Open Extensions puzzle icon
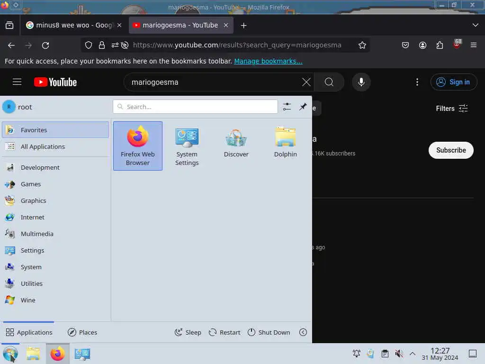This screenshot has height=364, width=485. coord(440,45)
